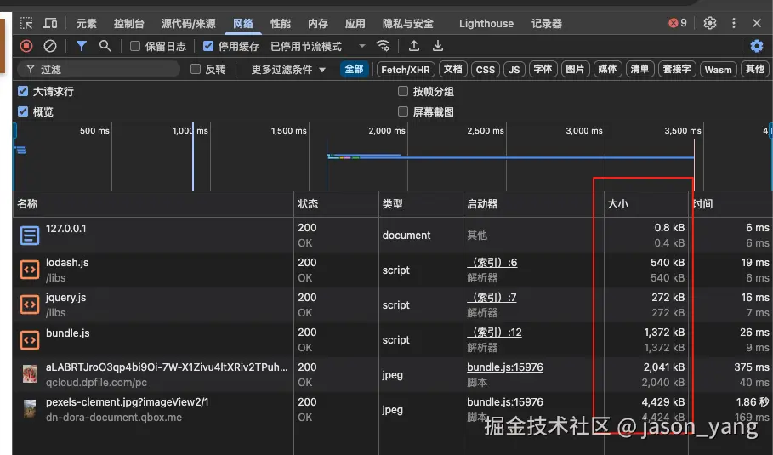Select the bundle.js script icon
This screenshot has height=455, width=773.
[x=30, y=339]
